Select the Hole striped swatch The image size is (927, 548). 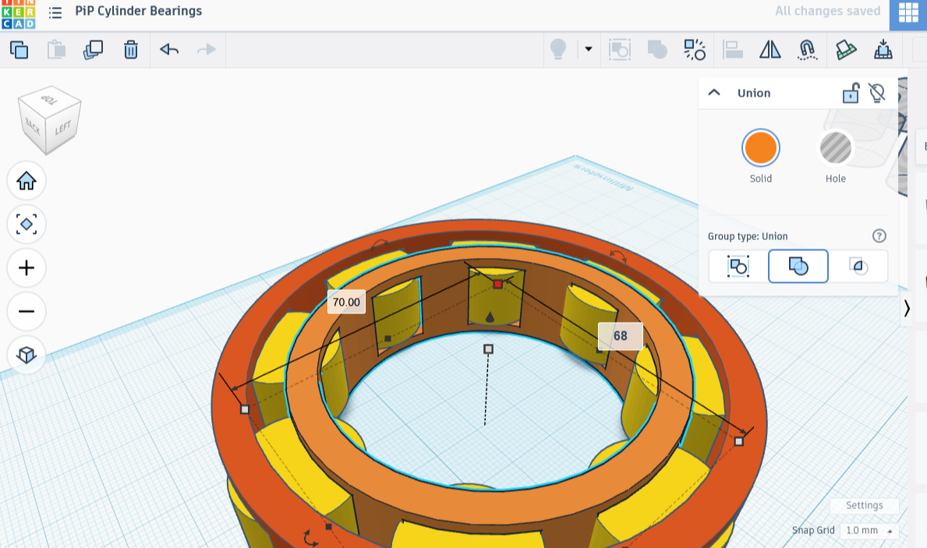pyautogui.click(x=835, y=148)
